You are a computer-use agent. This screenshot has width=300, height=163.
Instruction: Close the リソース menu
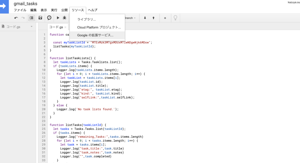pos(78,10)
